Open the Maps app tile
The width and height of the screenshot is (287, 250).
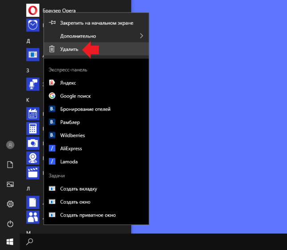click(33, 158)
